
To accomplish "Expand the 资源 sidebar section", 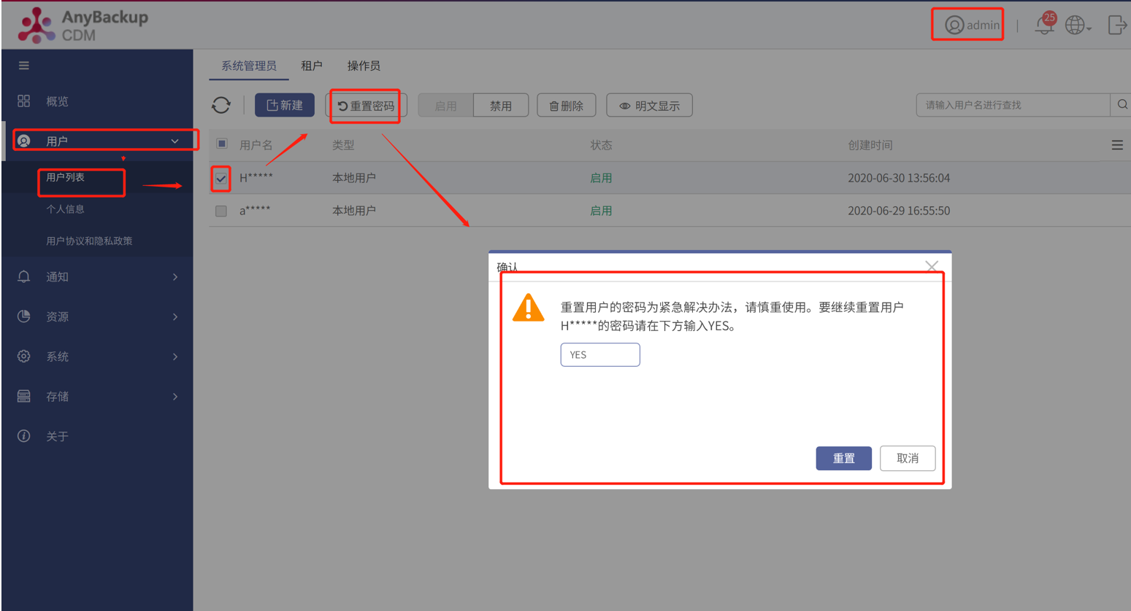I will pyautogui.click(x=58, y=316).
